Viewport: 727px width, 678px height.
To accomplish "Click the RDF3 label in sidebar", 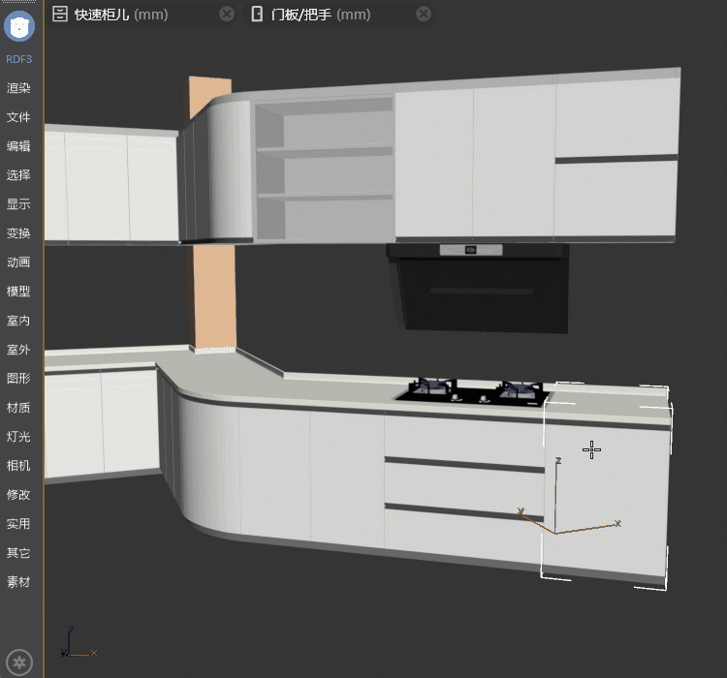I will click(18, 59).
